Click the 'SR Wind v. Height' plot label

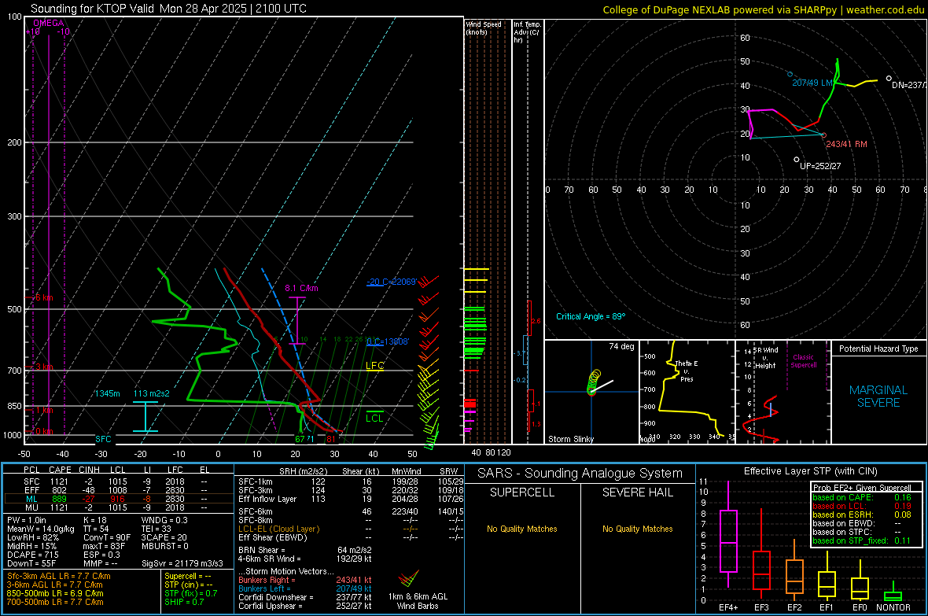pyautogui.click(x=765, y=358)
